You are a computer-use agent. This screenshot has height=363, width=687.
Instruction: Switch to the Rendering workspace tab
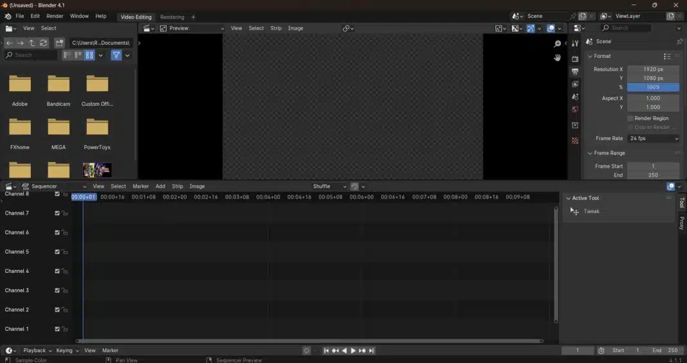coord(172,17)
